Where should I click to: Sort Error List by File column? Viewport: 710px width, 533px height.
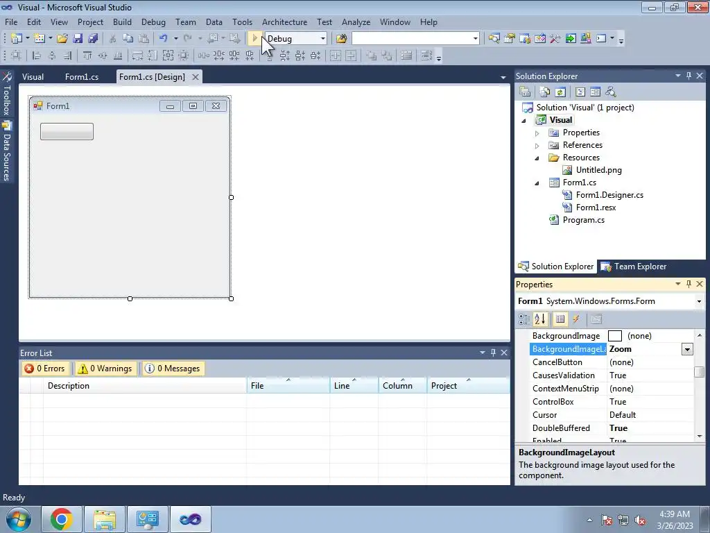(288, 386)
